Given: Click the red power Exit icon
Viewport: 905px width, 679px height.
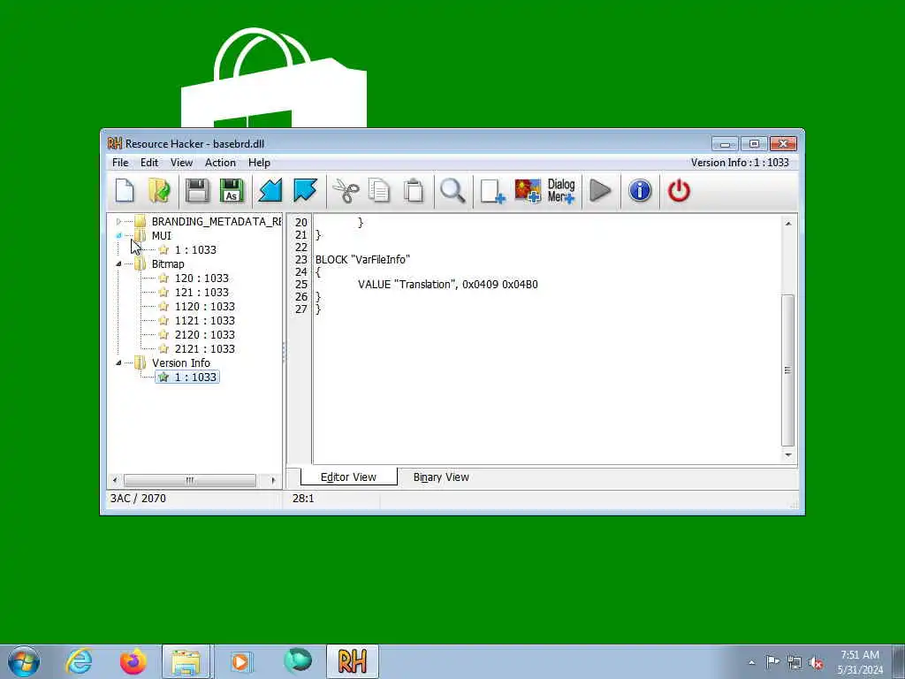Looking at the screenshot, I should tap(679, 191).
